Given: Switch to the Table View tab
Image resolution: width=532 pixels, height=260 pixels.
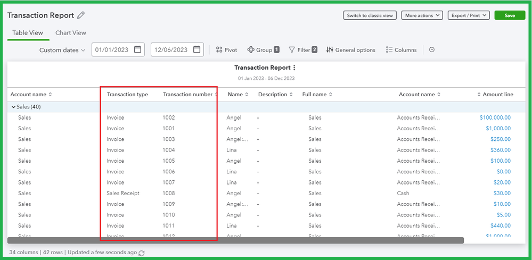Looking at the screenshot, I should tap(28, 33).
